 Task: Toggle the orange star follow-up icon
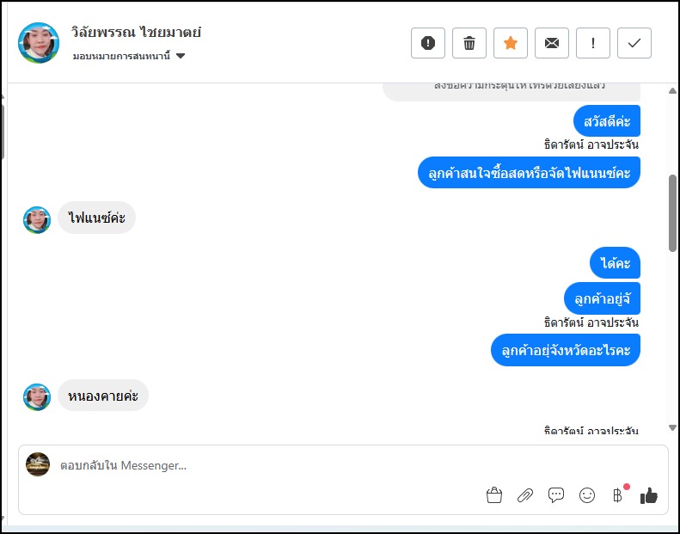tap(511, 43)
